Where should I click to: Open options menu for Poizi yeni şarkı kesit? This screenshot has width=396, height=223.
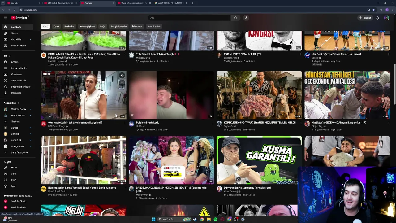(213, 123)
